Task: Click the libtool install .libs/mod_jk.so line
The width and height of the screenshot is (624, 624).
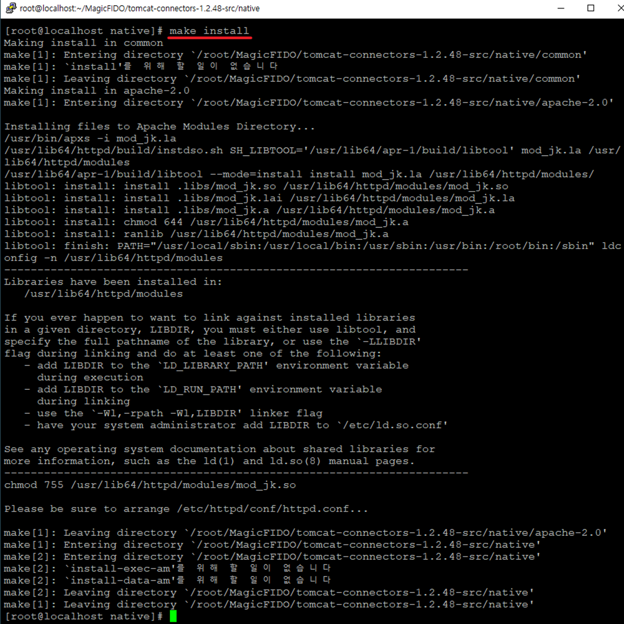Action: pos(256,186)
